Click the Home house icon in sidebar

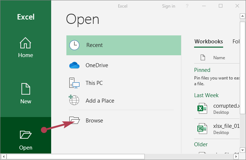click(x=25, y=43)
